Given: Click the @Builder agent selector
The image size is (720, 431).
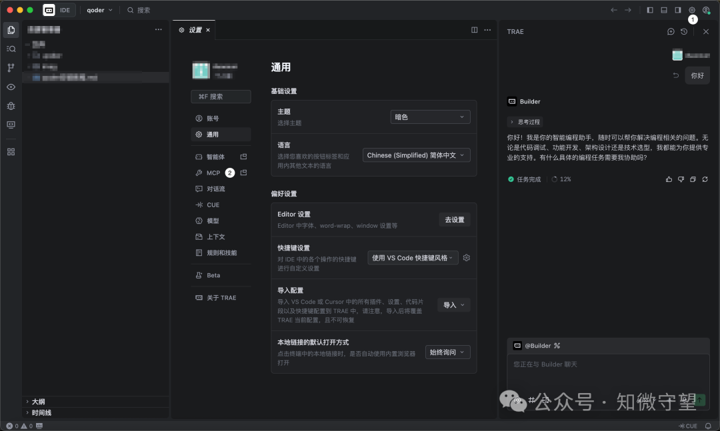Looking at the screenshot, I should point(537,346).
